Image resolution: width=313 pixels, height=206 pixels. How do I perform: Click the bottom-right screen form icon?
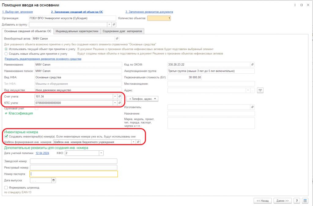click(305, 200)
